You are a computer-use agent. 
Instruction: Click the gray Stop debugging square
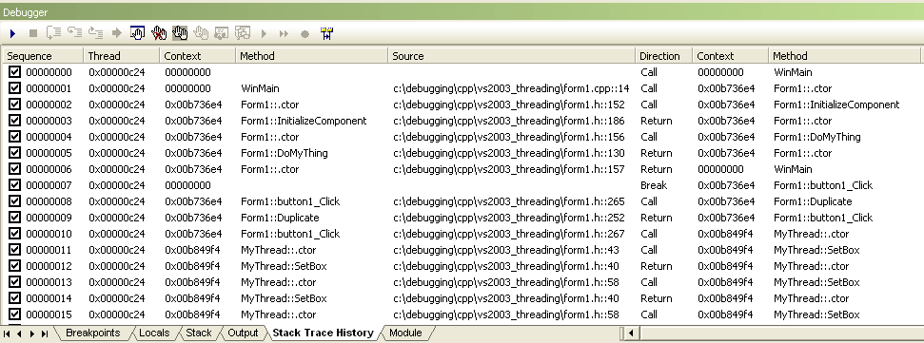[x=33, y=34]
